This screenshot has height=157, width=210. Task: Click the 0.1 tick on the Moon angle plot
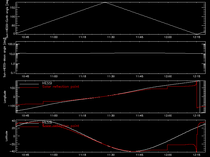tap(13, 73)
